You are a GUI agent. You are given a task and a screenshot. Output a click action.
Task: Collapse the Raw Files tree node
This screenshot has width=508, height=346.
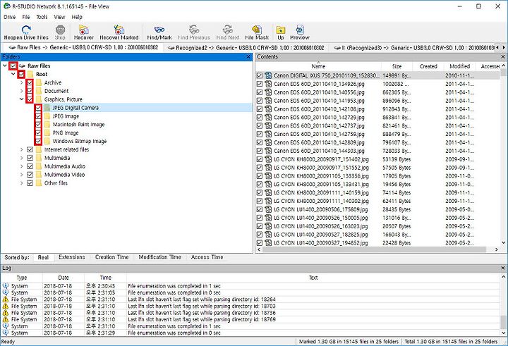(5, 66)
